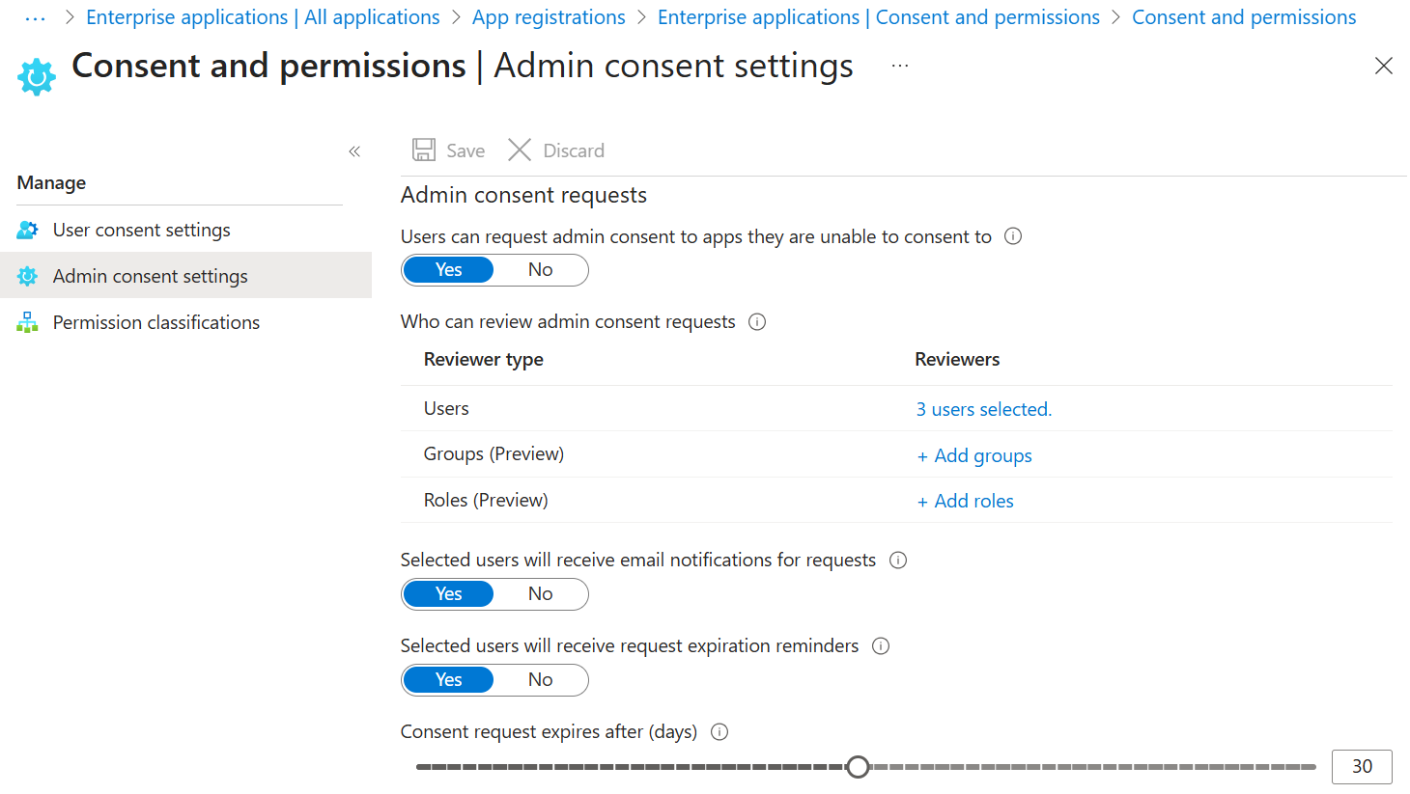Disable email notifications for requests
The width and height of the screenshot is (1410, 794).
pos(540,593)
